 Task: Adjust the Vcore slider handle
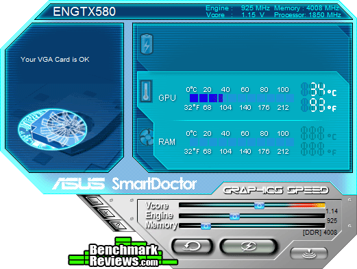[259, 205]
